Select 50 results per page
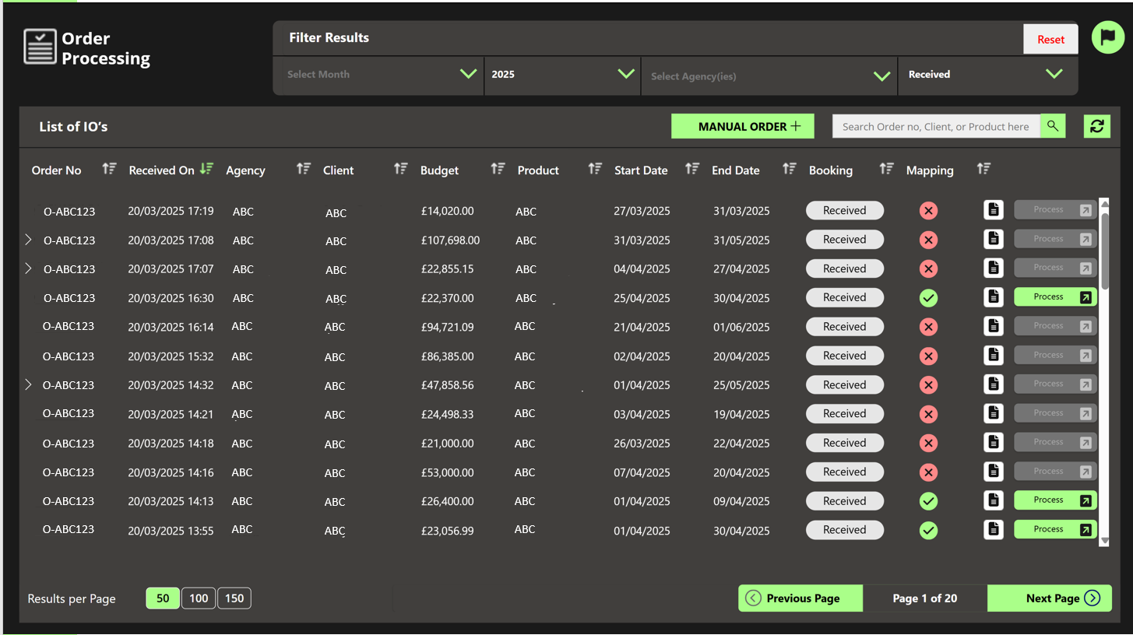Screen dimensions: 1133x635 pyautogui.click(x=163, y=598)
